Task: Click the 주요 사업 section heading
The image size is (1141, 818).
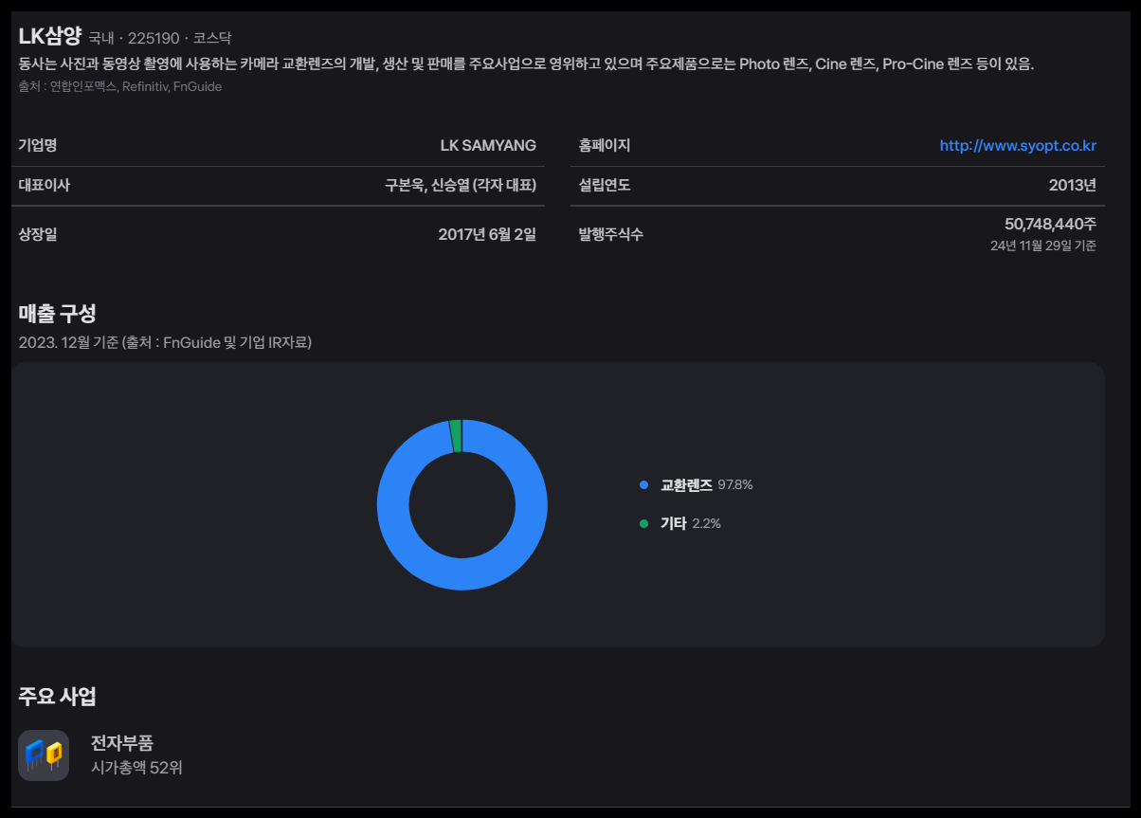Action: tap(57, 697)
